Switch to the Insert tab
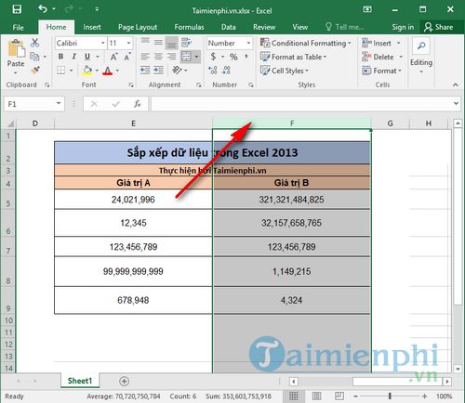 pyautogui.click(x=92, y=27)
